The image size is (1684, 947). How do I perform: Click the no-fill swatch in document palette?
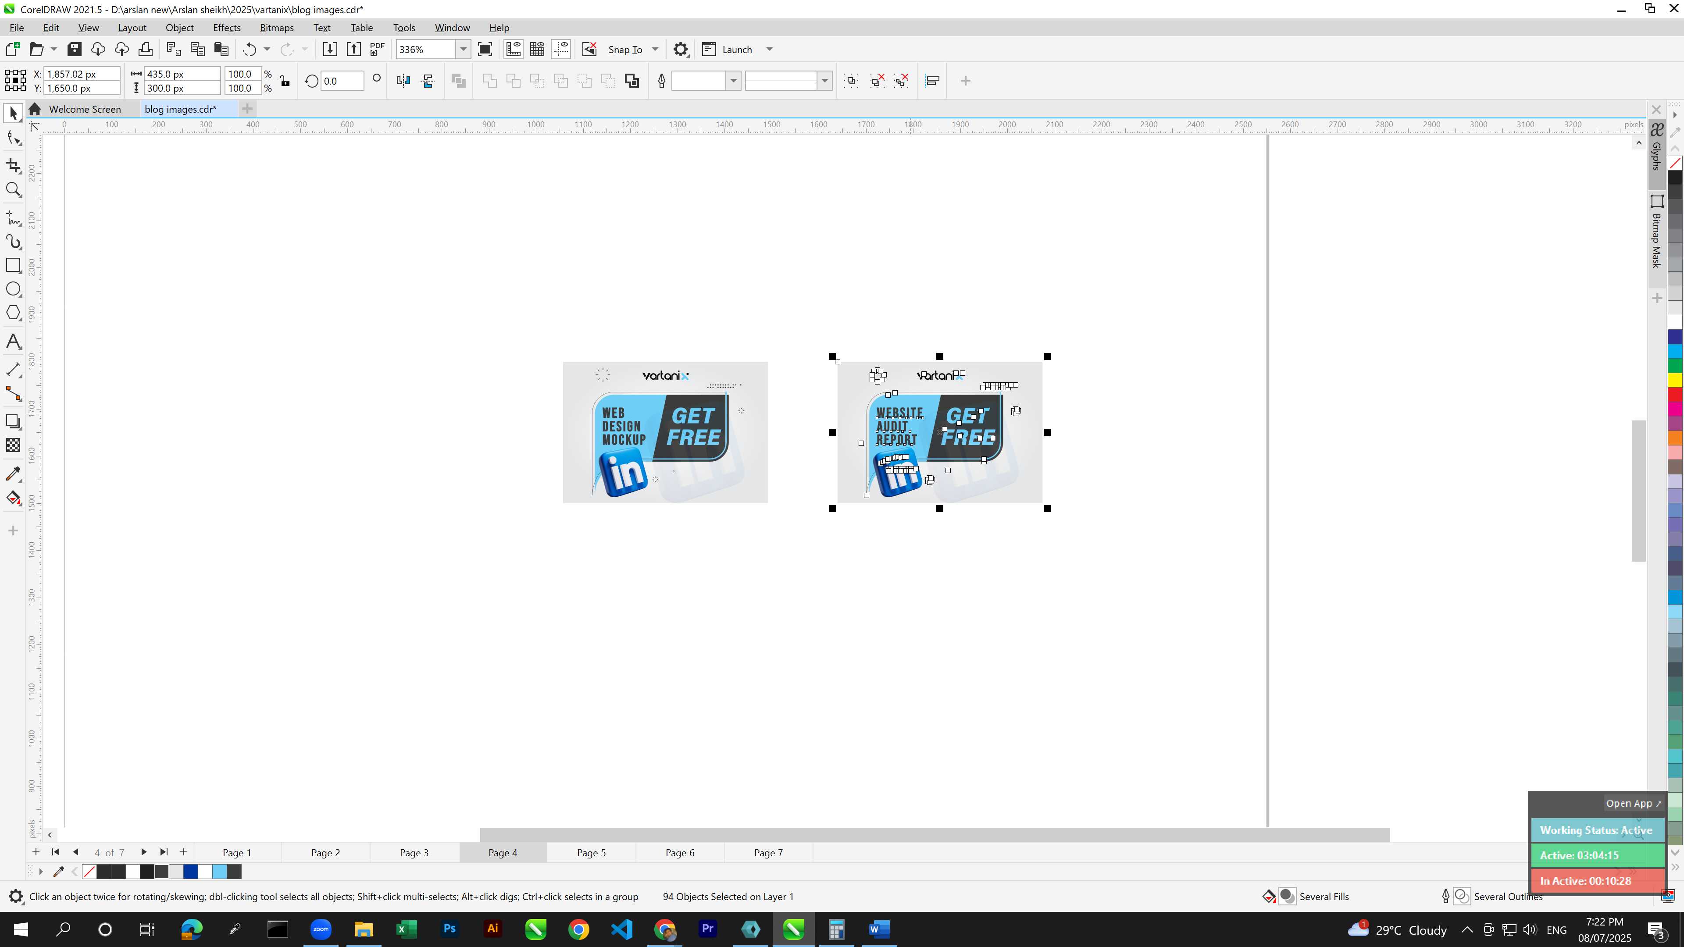click(89, 872)
